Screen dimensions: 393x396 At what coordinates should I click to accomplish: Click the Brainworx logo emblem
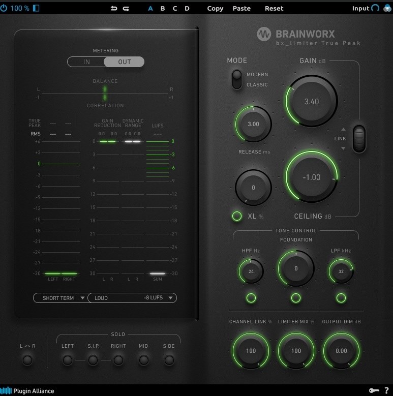(264, 34)
